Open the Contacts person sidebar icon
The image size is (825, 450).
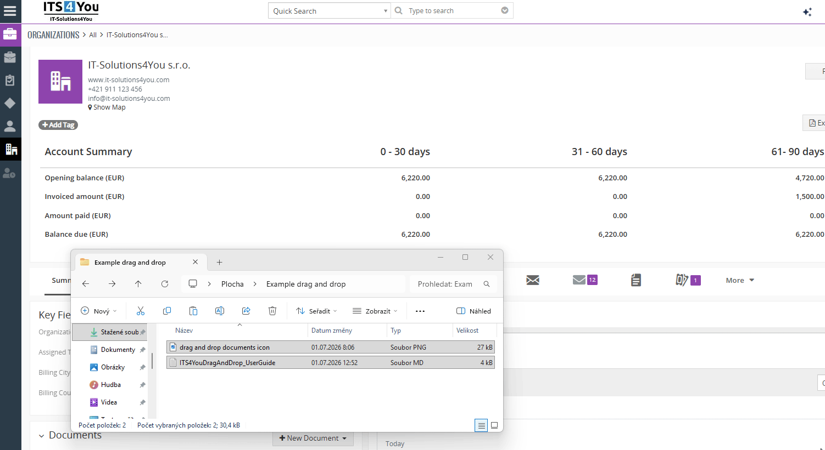click(x=10, y=126)
